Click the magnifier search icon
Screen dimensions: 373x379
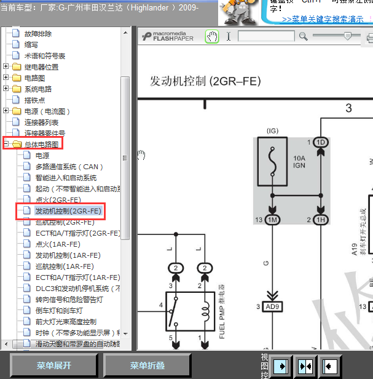point(303,36)
